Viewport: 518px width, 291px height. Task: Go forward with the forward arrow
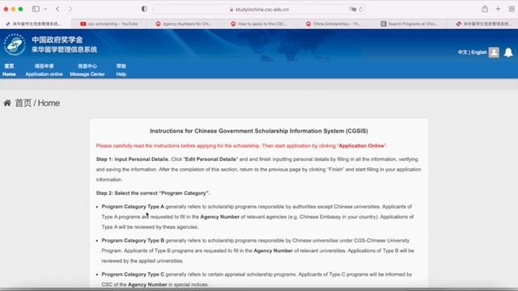70,9
